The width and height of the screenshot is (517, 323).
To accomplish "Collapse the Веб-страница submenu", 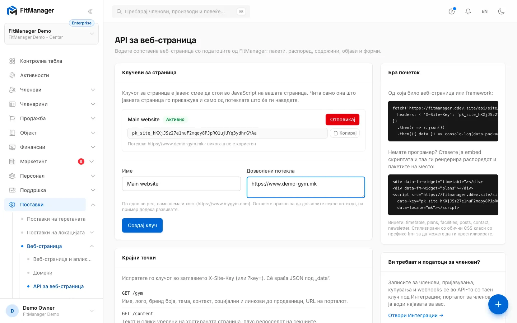I will 92,246.
